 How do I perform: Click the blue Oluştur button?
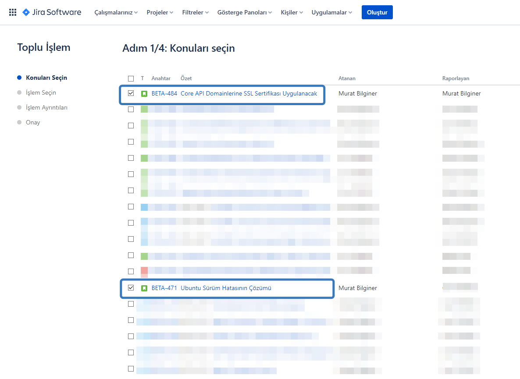point(377,12)
